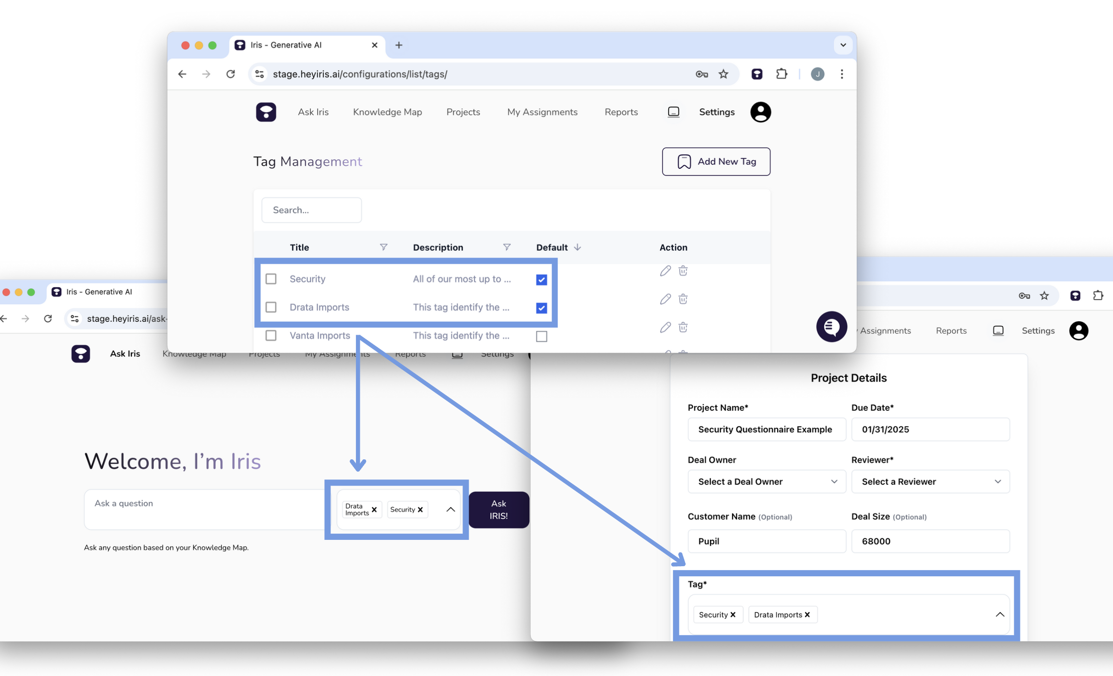The image size is (1113, 676).
Task: Close the Iris - Generative AI tab in tags window
Action: [375, 45]
